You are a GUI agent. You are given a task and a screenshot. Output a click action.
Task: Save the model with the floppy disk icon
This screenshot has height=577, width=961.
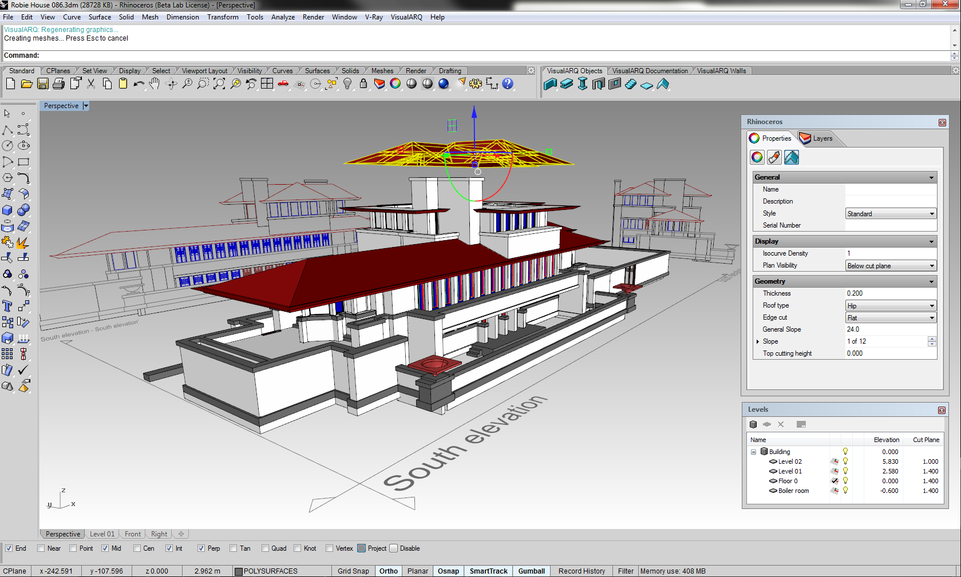pos(42,84)
